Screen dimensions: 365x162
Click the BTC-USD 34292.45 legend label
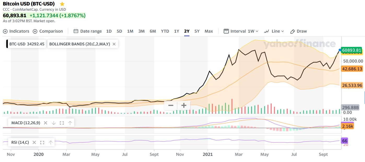(27, 44)
